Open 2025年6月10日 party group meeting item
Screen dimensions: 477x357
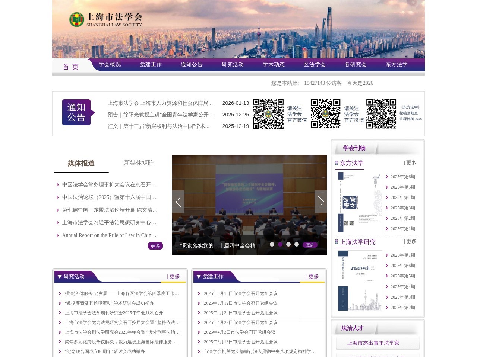(x=241, y=293)
